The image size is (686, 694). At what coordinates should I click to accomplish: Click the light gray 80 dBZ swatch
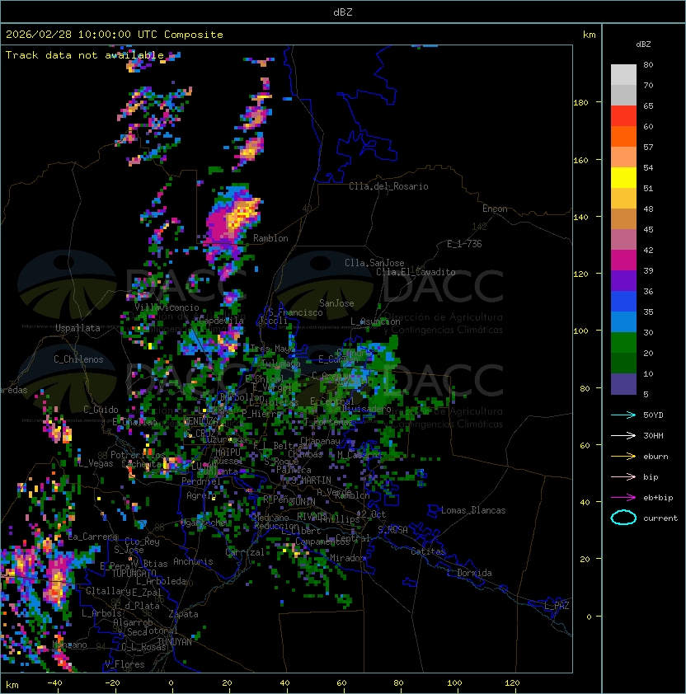point(623,75)
